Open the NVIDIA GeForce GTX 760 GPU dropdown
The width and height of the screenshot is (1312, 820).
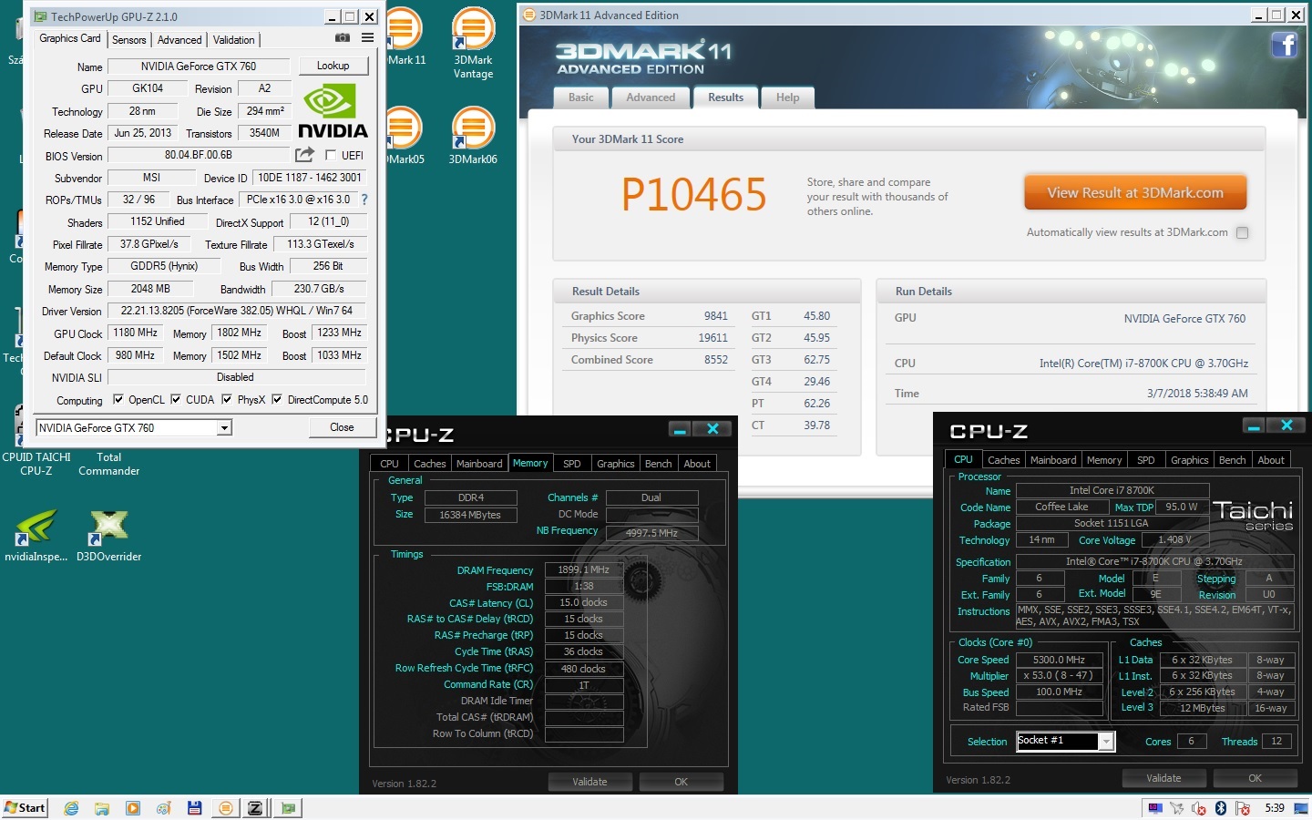pos(224,427)
